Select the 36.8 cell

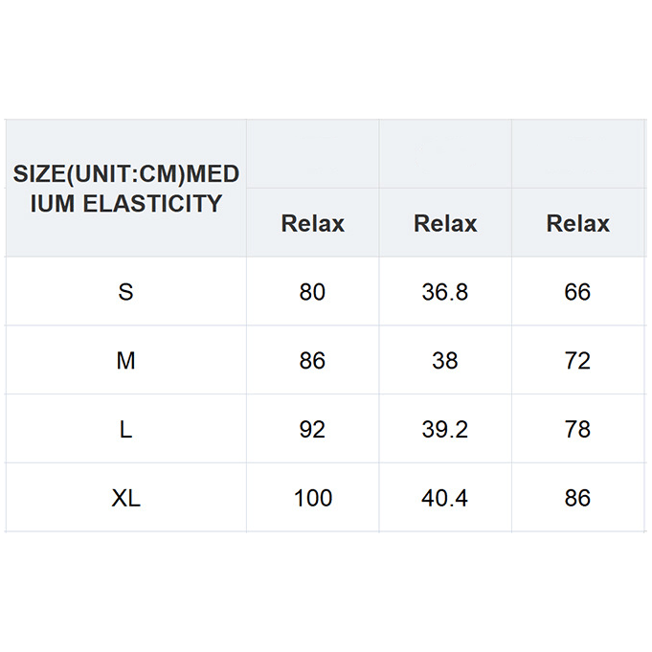[x=445, y=292]
